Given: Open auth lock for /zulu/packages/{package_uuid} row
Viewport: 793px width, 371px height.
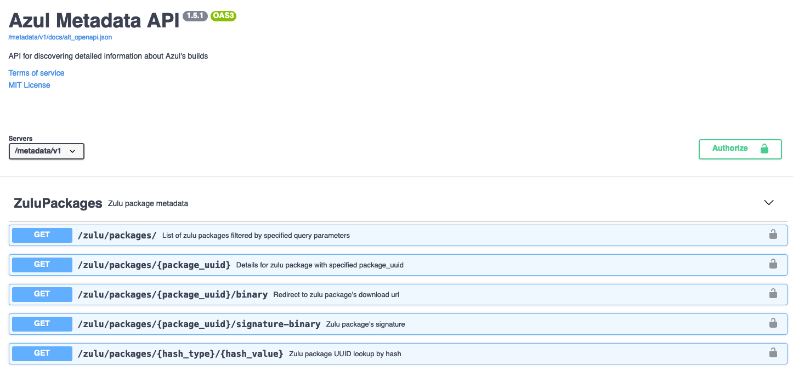Looking at the screenshot, I should (x=773, y=264).
